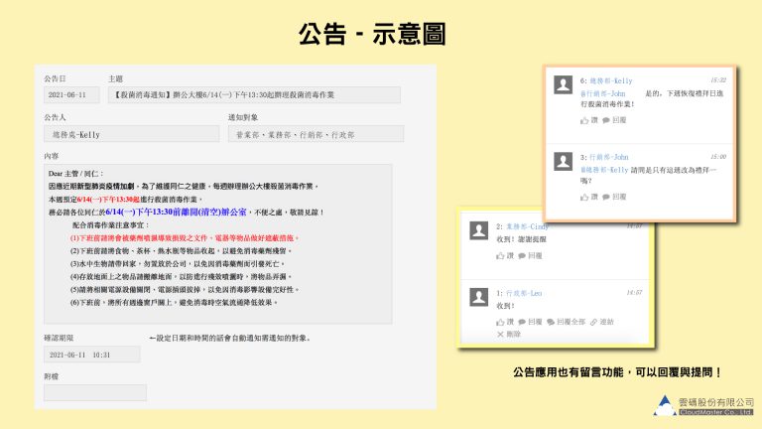Like Kelly's comment number 6
The height and width of the screenshot is (429, 762).
point(588,120)
